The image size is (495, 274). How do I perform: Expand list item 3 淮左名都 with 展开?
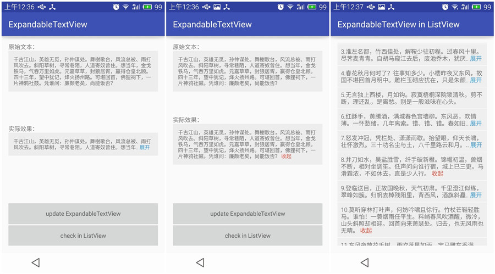click(x=476, y=59)
